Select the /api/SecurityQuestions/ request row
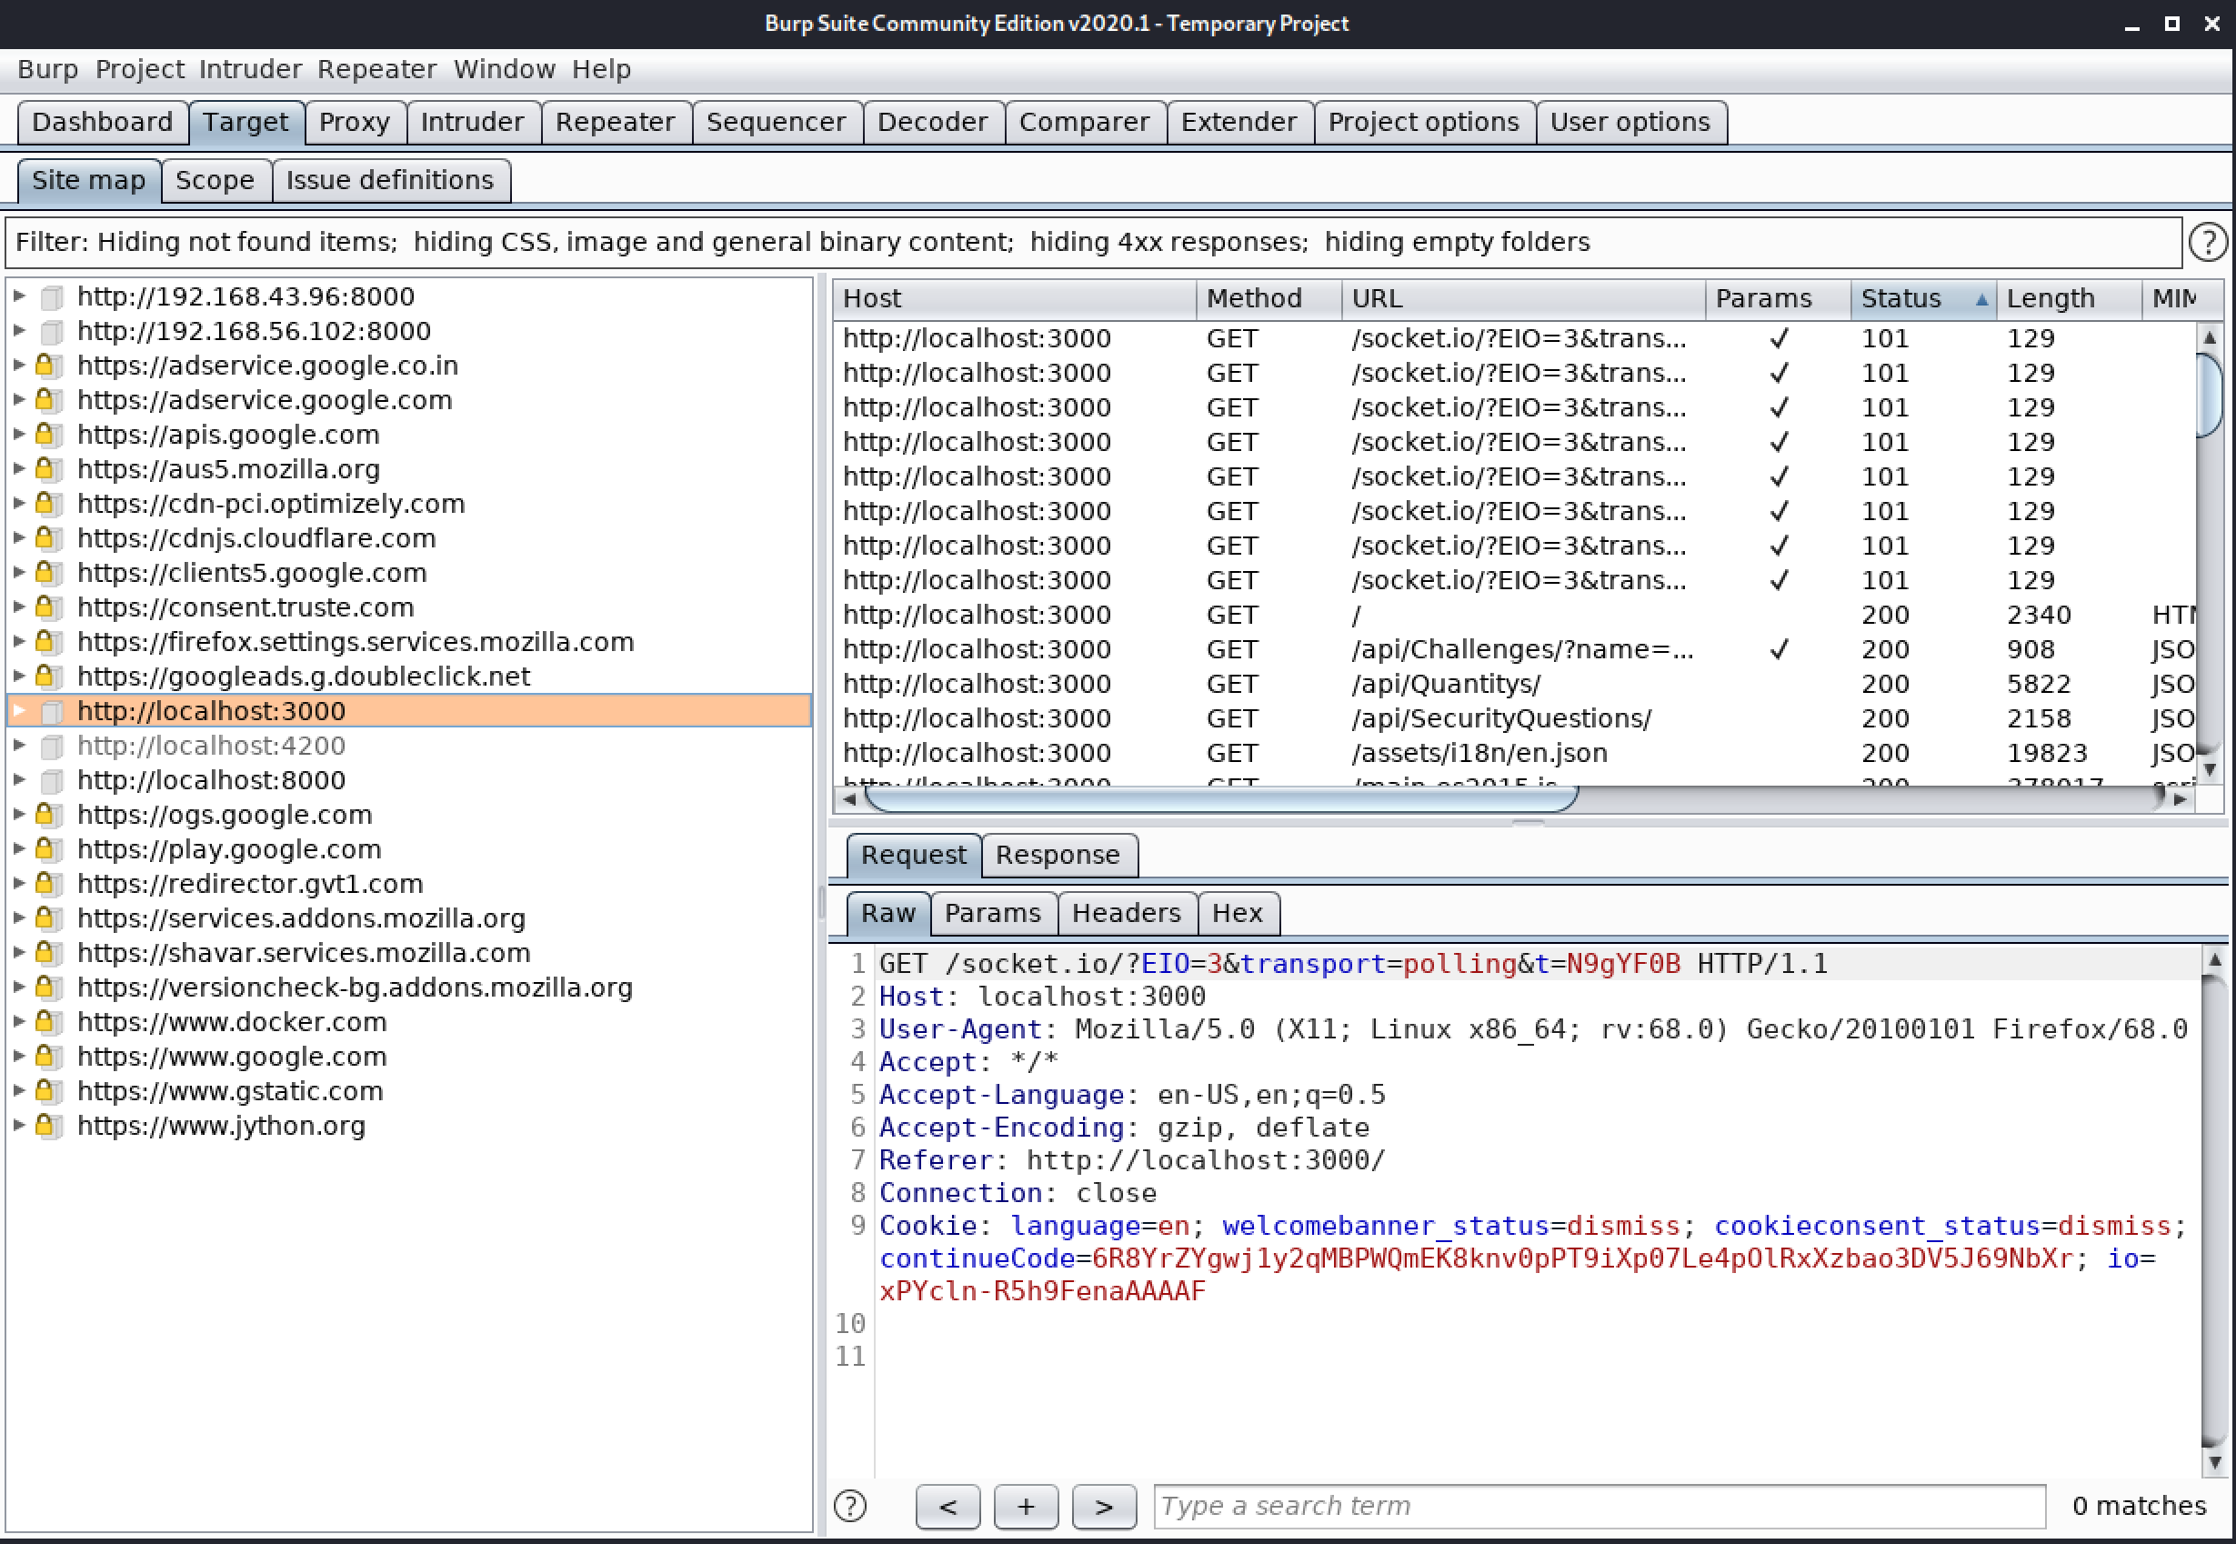Image resolution: width=2236 pixels, height=1544 pixels. [1501, 718]
